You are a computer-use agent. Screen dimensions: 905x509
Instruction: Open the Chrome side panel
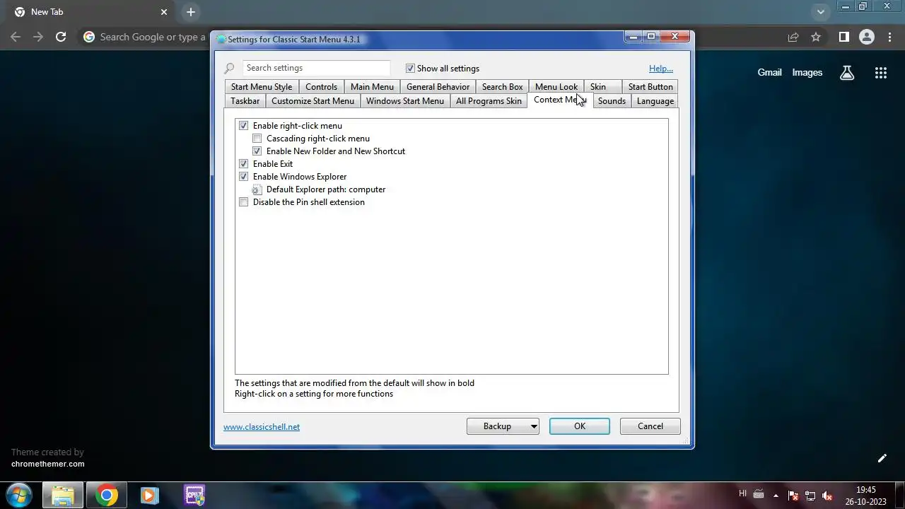[x=843, y=37]
